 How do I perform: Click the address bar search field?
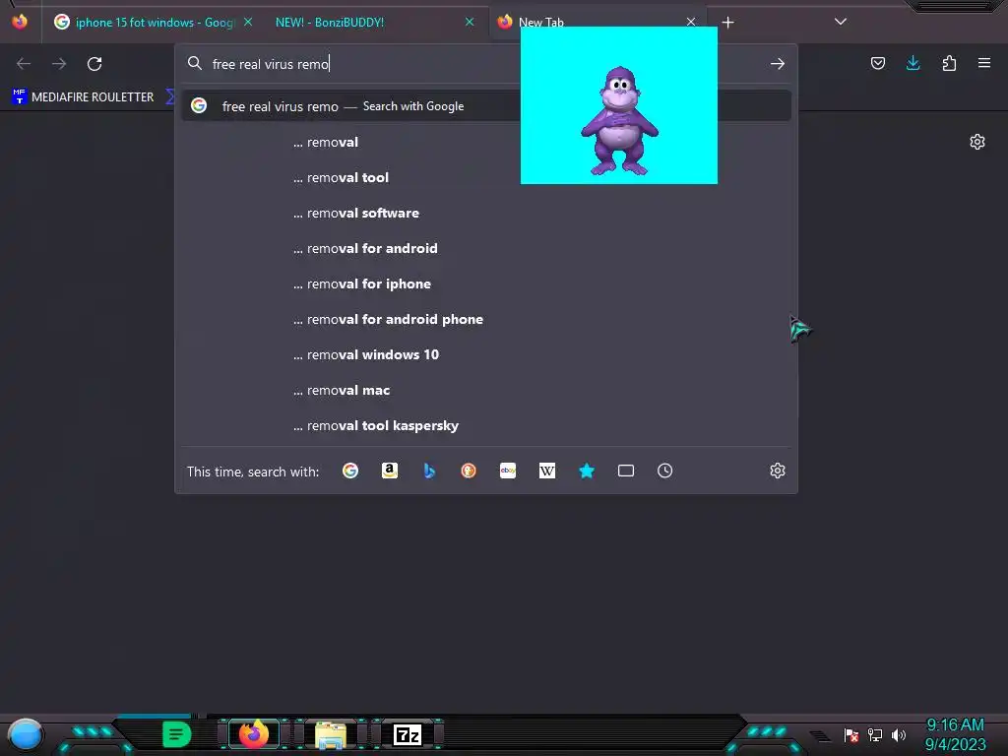coord(485,64)
